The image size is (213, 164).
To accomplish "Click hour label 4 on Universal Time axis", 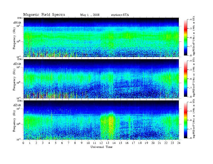I will tap(49, 143).
